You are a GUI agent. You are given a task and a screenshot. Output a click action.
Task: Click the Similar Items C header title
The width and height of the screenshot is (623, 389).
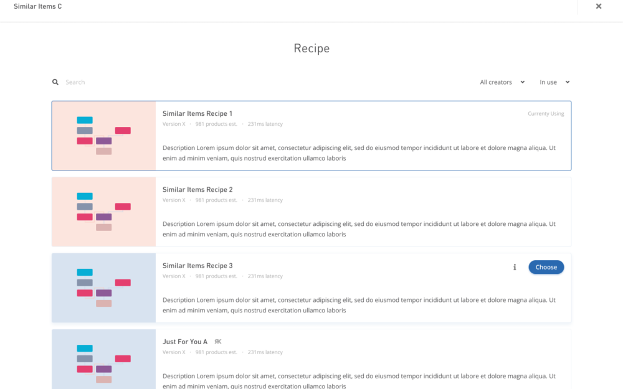pyautogui.click(x=37, y=7)
